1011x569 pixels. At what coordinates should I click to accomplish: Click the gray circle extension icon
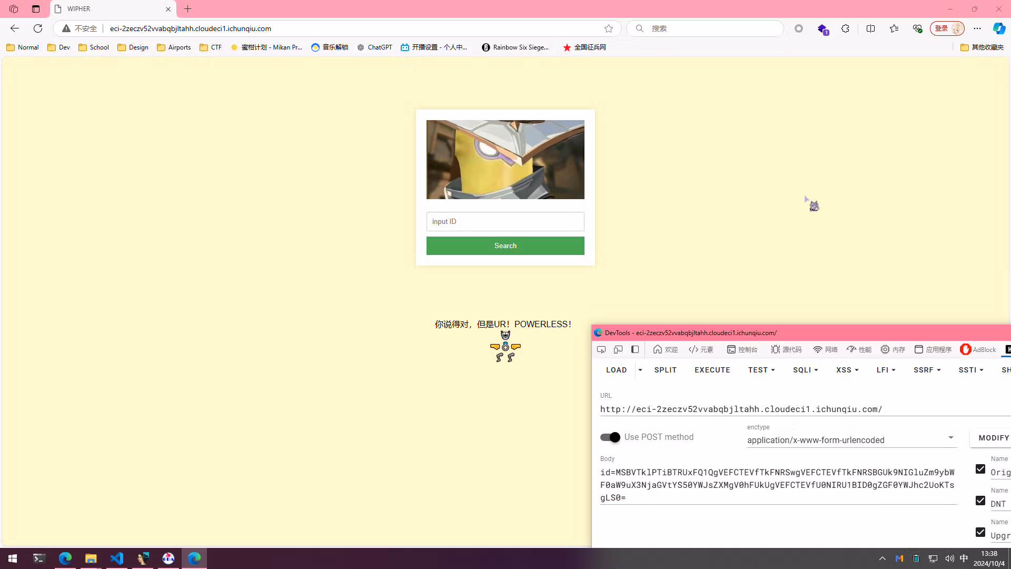tap(799, 28)
